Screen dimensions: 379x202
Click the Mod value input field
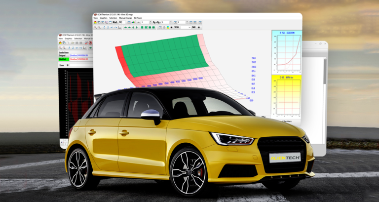click(120, 22)
